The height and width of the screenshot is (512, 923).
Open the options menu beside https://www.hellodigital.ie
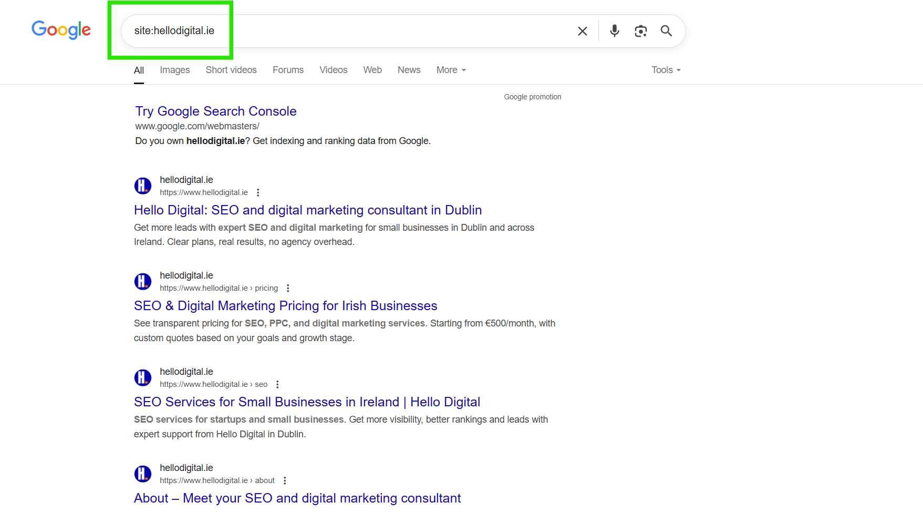click(x=258, y=192)
